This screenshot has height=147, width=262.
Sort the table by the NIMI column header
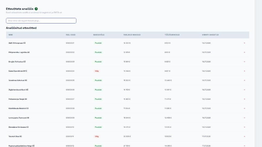[x=11, y=35]
